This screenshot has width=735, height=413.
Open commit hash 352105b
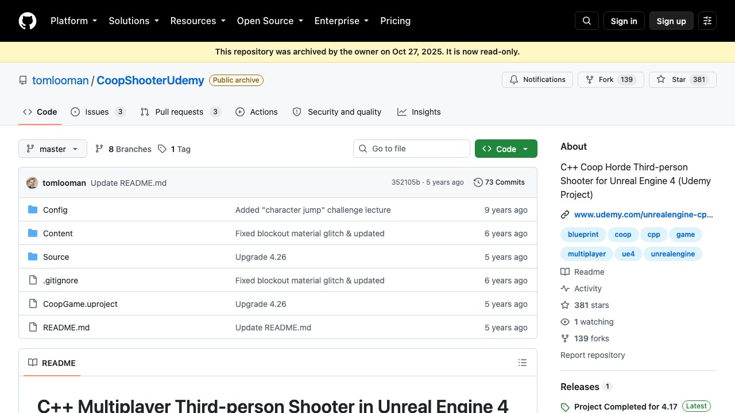click(406, 182)
